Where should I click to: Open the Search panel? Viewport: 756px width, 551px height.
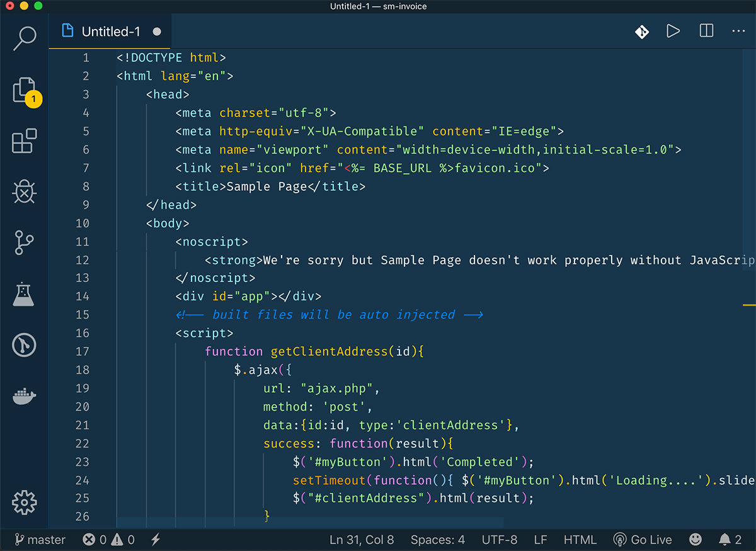click(24, 38)
